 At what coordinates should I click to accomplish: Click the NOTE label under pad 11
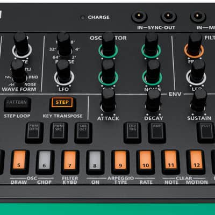171,182
